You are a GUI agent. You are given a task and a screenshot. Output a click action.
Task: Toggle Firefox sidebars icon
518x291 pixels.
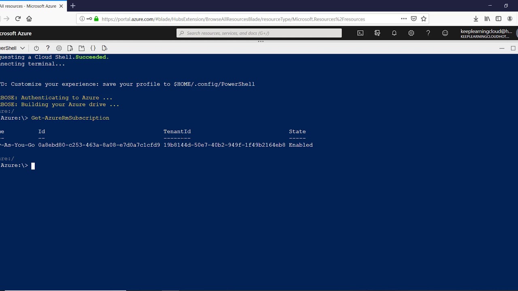click(499, 19)
